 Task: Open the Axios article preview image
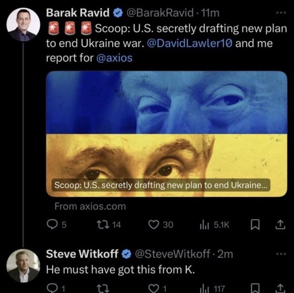(166, 134)
